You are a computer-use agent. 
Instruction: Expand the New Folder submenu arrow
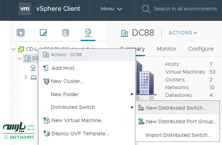click(132, 94)
